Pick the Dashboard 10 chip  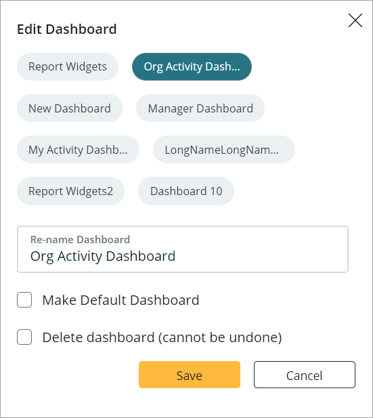pyautogui.click(x=186, y=191)
